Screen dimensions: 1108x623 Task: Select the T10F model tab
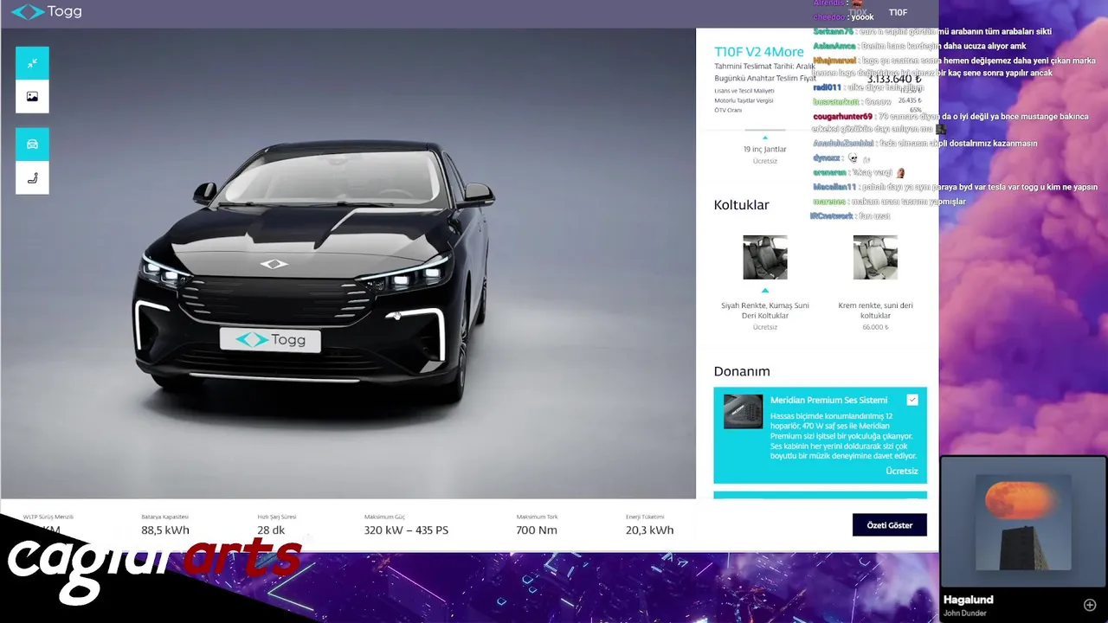[898, 13]
